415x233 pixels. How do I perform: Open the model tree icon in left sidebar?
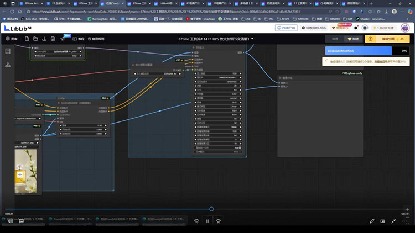pyautogui.click(x=8, y=65)
